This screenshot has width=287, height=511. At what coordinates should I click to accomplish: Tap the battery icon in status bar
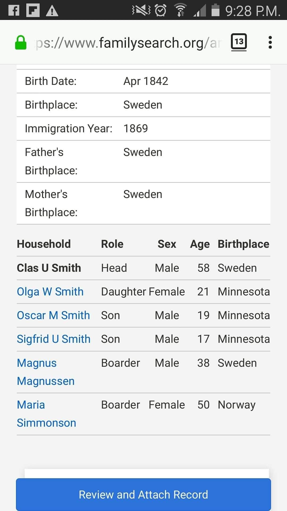(215, 11)
